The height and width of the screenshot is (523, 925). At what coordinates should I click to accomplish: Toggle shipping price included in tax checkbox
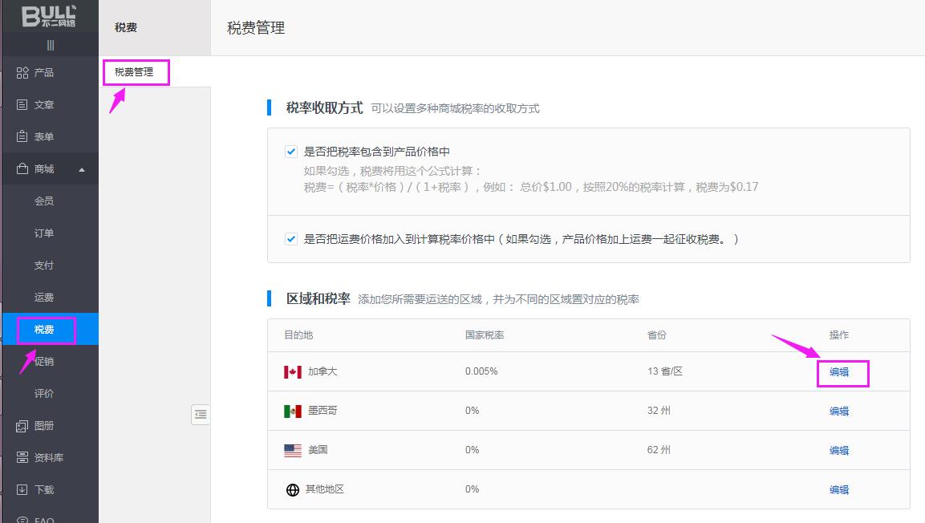click(x=291, y=239)
